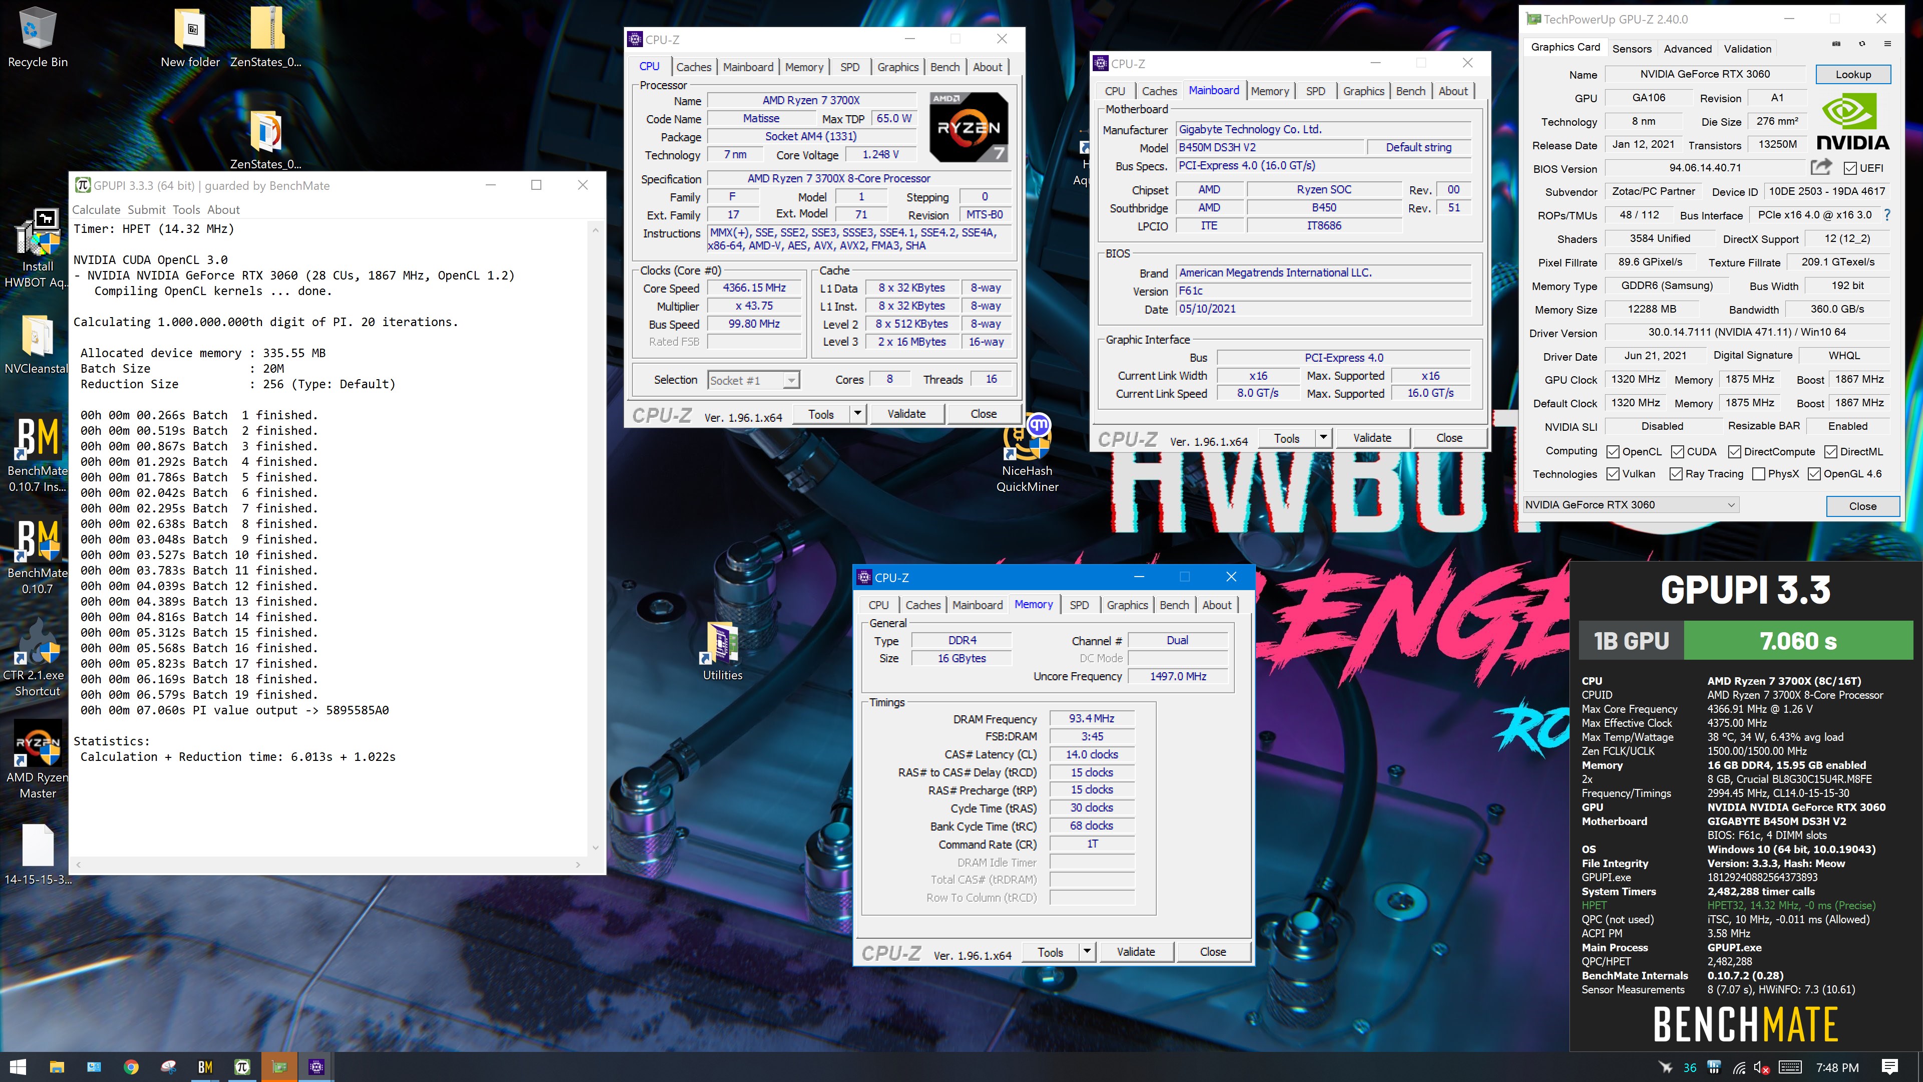Click the taskbar clock showing 7:48 PM
The width and height of the screenshot is (1923, 1082).
coord(1837,1068)
